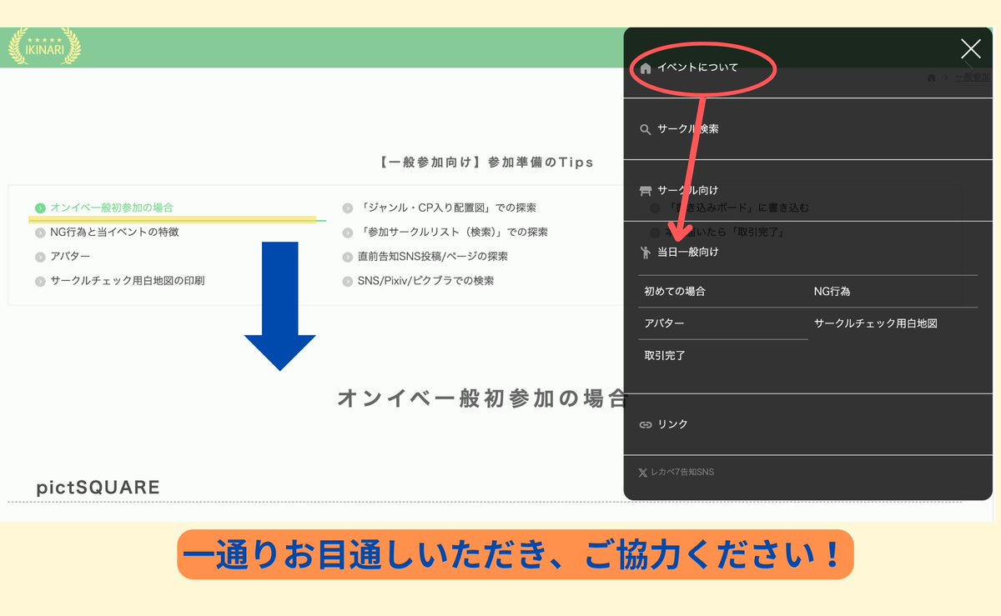Click the IKINARI laurel logo

click(45, 47)
